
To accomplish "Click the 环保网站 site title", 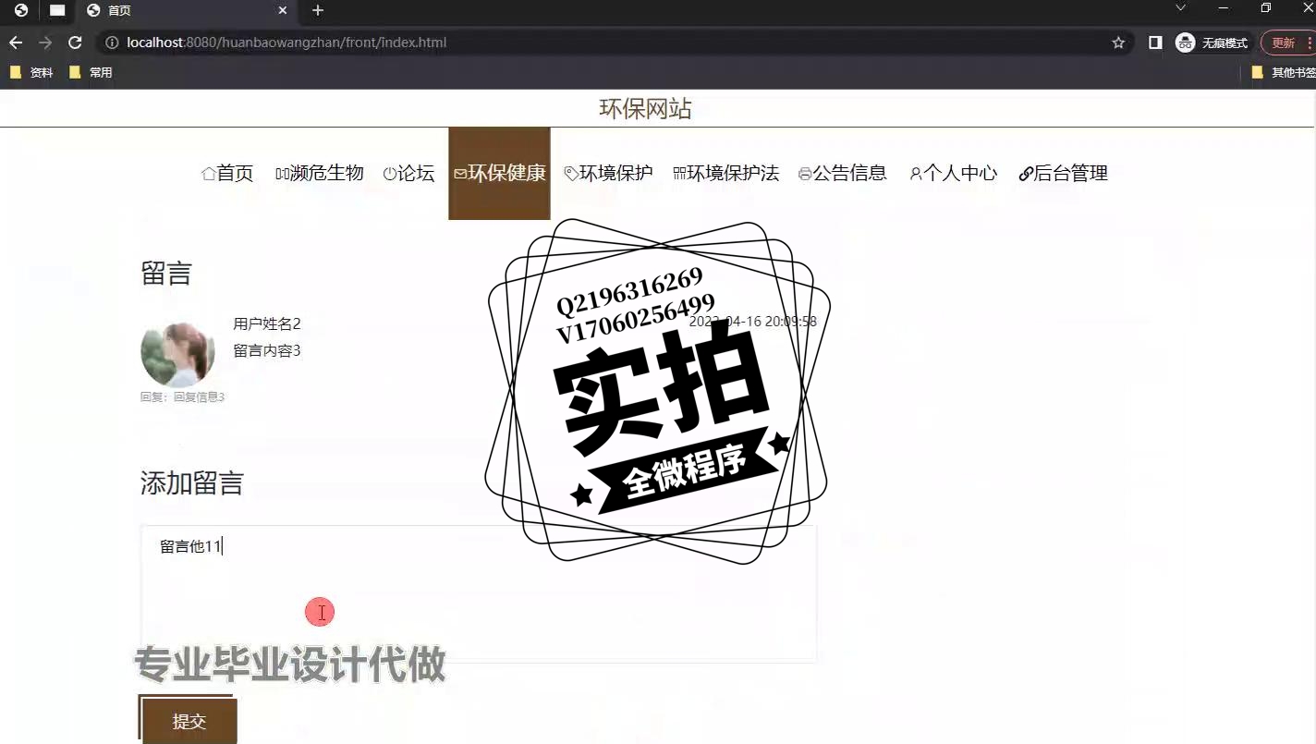I will [x=645, y=109].
